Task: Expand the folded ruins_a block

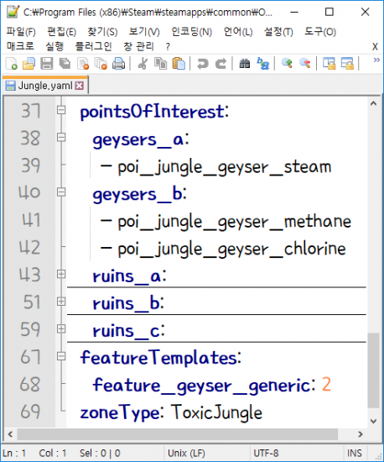Action: pyautogui.click(x=61, y=275)
